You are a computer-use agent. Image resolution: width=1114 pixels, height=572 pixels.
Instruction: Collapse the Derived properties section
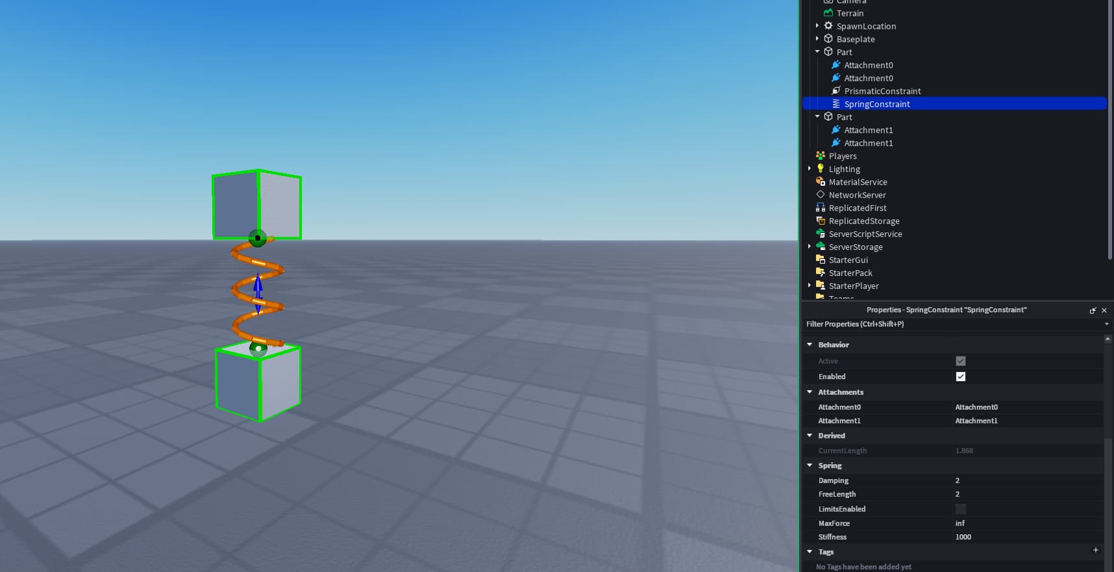810,436
